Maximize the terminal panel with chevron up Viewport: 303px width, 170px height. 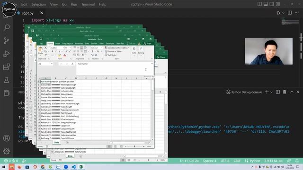click(x=292, y=92)
